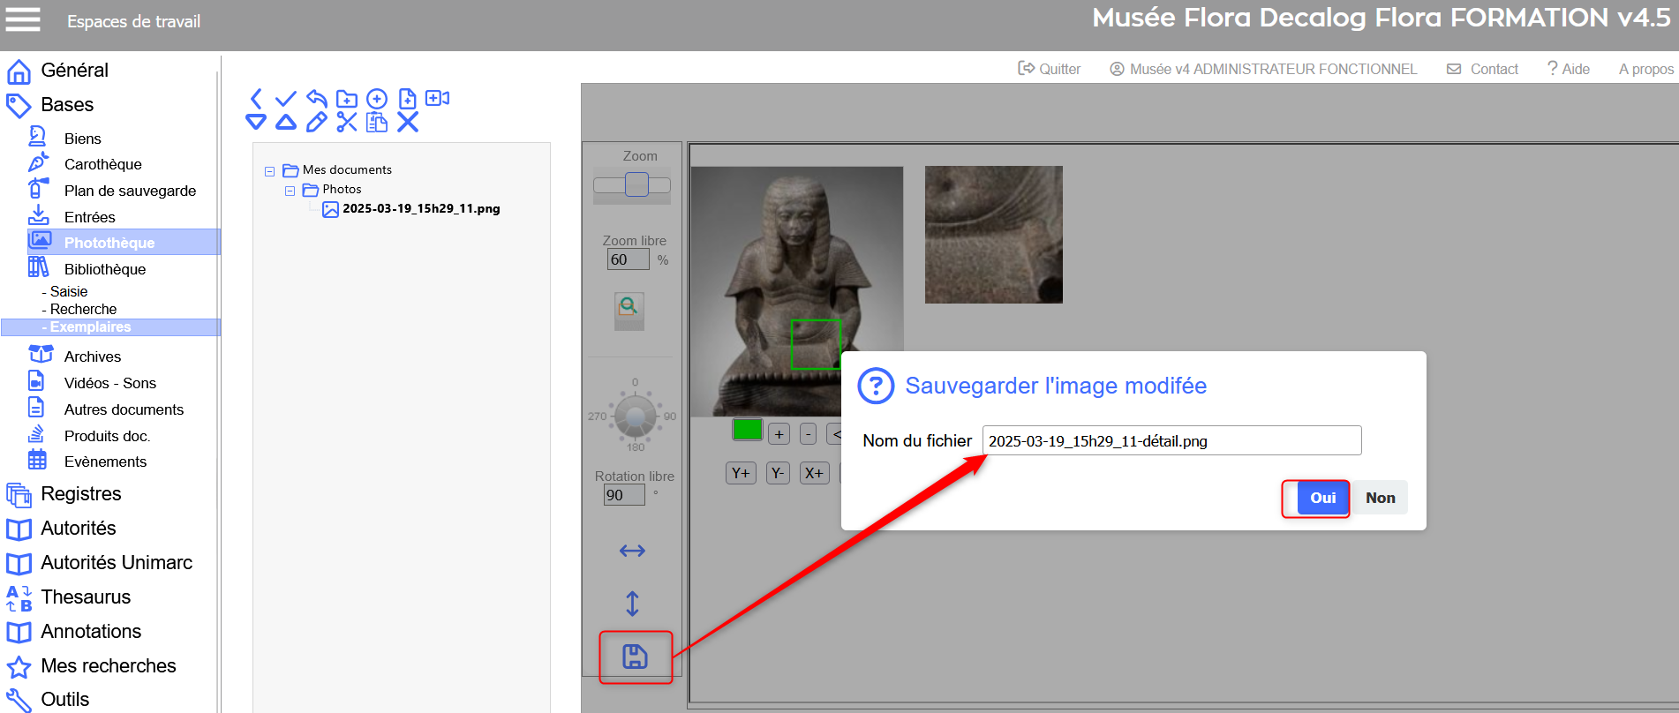Flip image vertically with up-down arrow icon

click(632, 604)
